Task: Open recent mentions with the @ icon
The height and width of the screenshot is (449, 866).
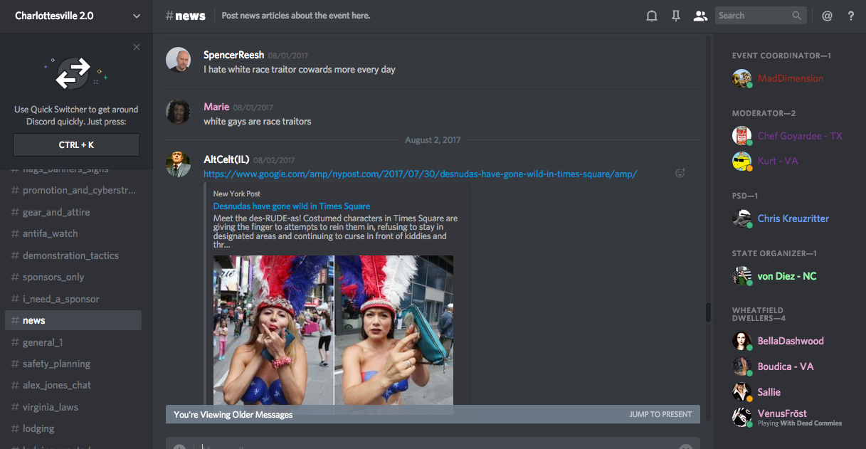Action: 827,16
